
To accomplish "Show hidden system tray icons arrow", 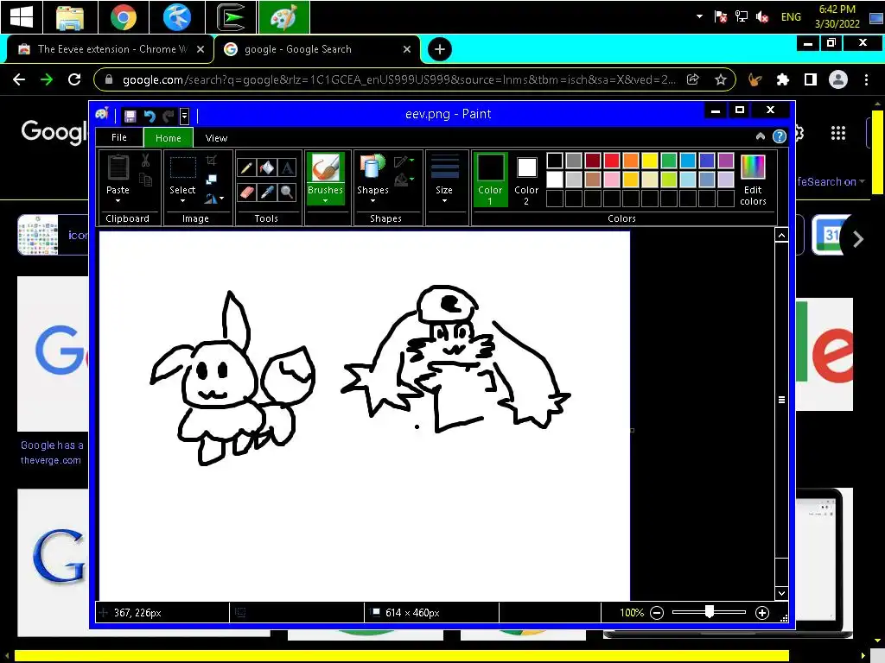I will point(699,16).
